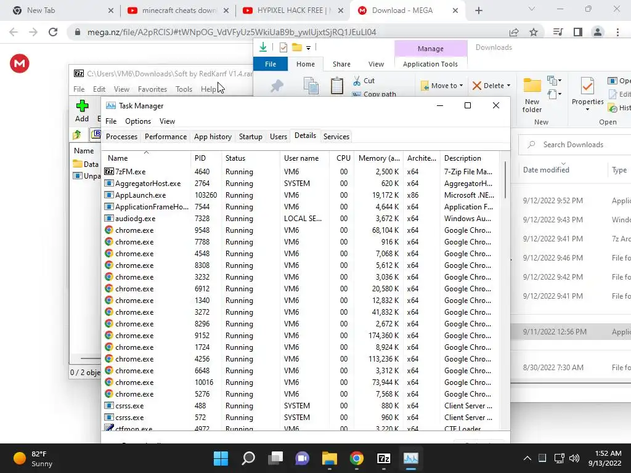Click the Add button in 7-Zip

tap(82, 111)
